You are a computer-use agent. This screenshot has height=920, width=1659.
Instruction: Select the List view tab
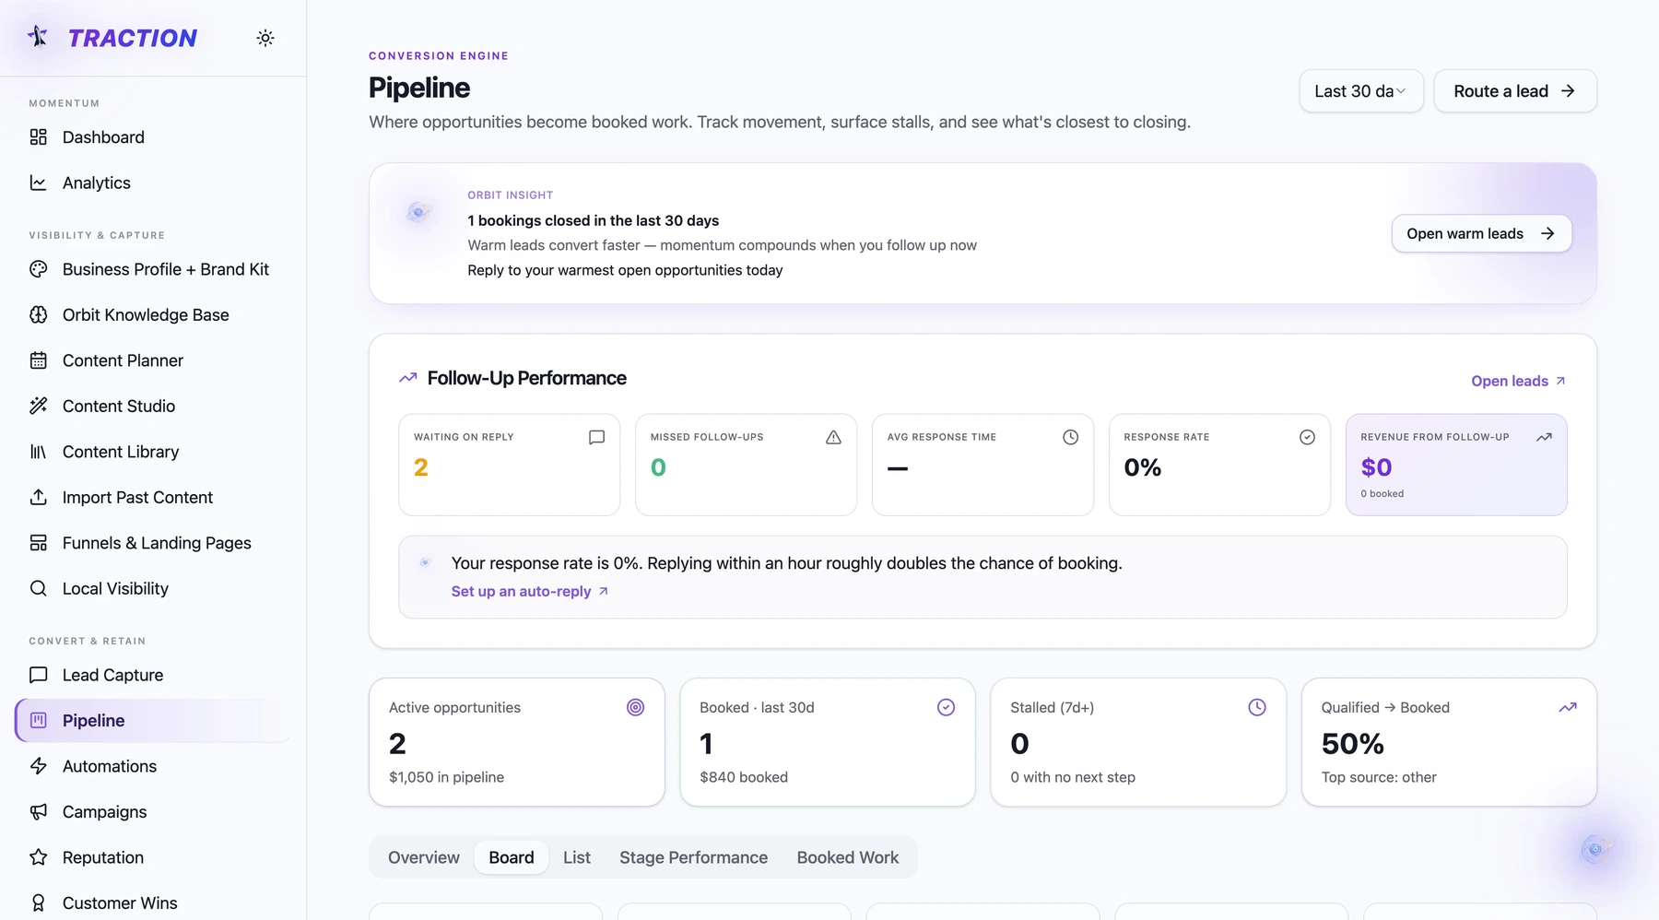(577, 857)
